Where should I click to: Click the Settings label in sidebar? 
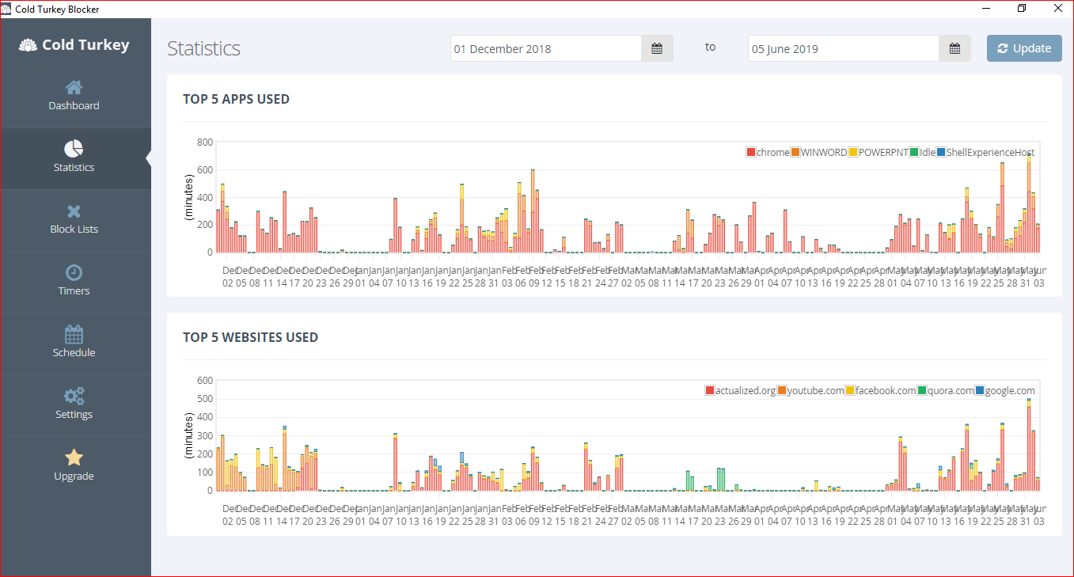[x=74, y=415]
